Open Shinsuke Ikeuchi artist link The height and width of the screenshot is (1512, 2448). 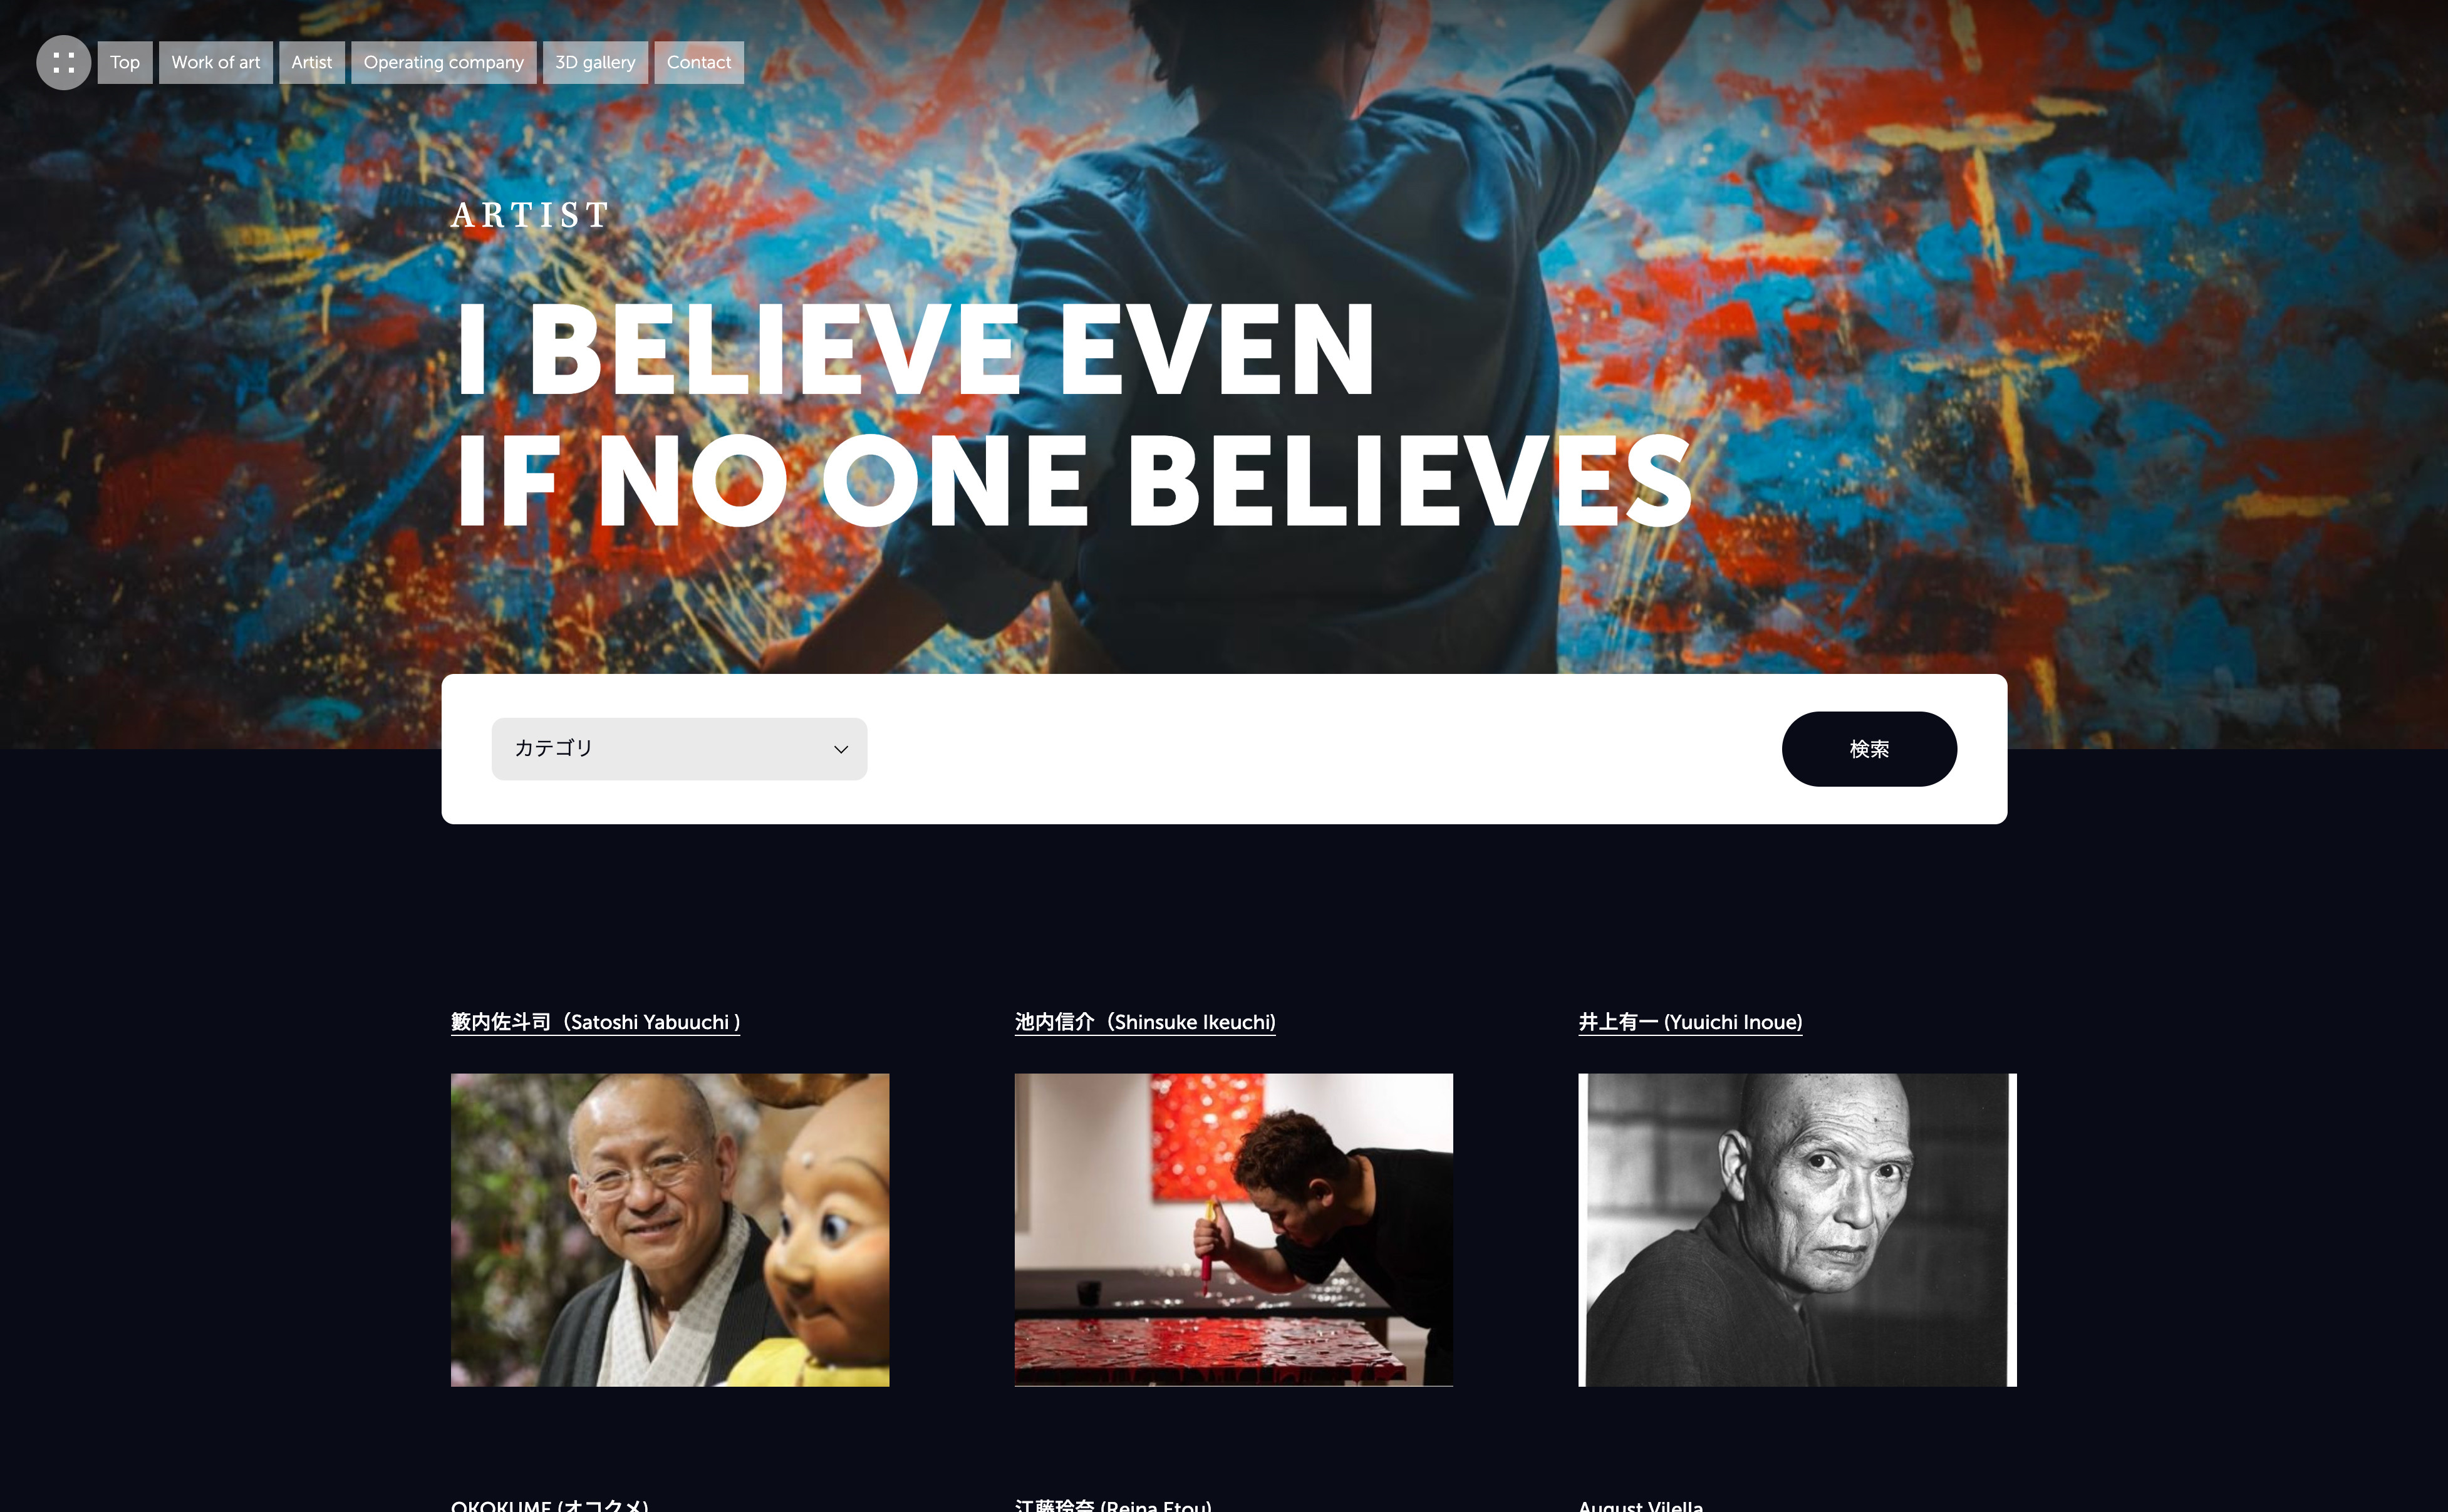(1145, 1022)
